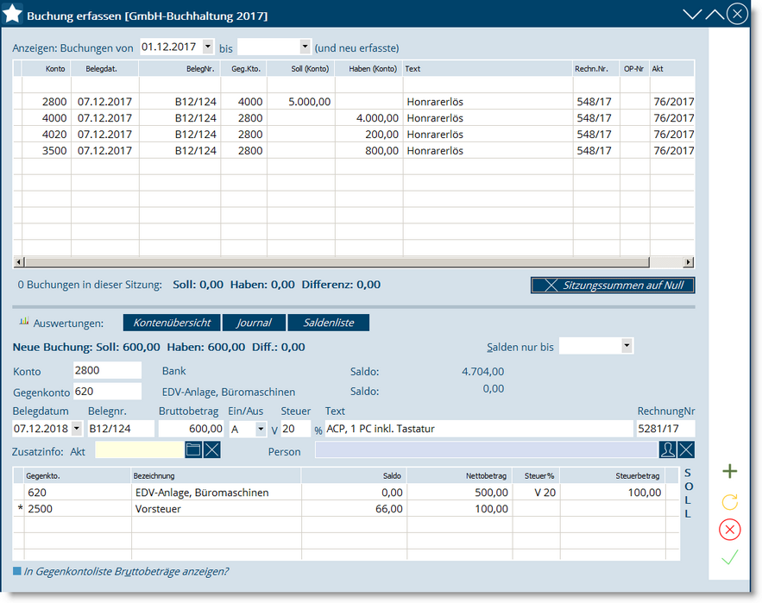Open the 'Buchungen von' date dropdown

[207, 47]
